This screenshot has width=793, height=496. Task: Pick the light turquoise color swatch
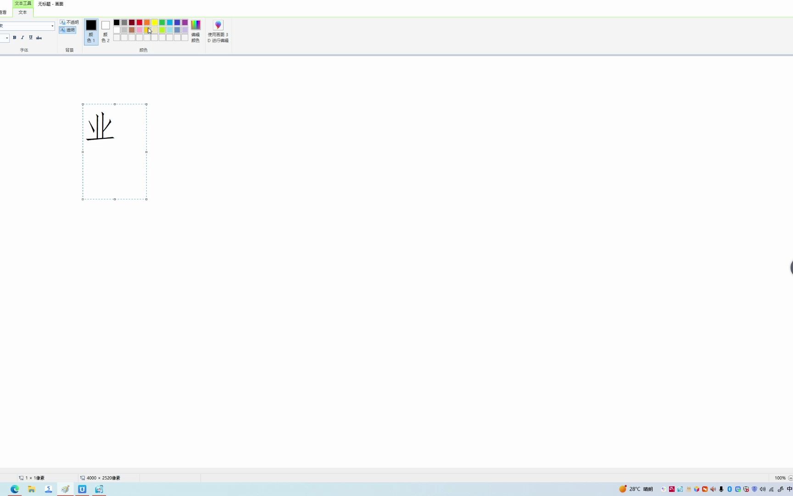coord(170,30)
